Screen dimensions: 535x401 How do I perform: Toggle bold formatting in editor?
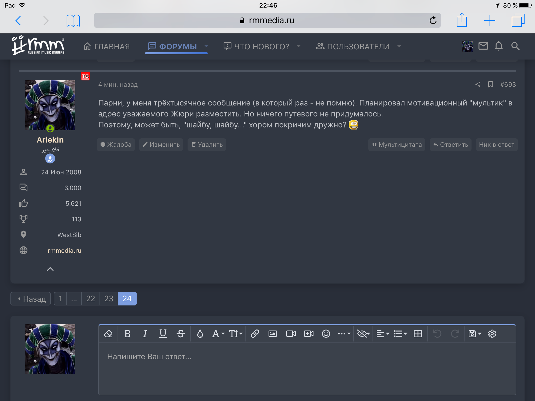[127, 334]
